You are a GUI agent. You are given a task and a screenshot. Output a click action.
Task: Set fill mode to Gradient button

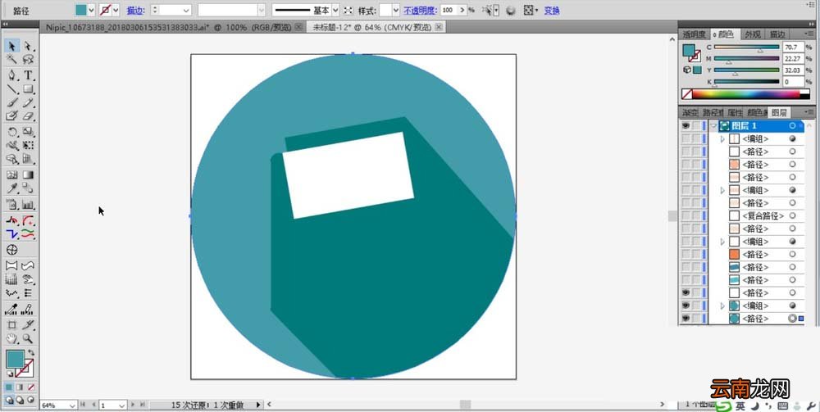(20, 387)
